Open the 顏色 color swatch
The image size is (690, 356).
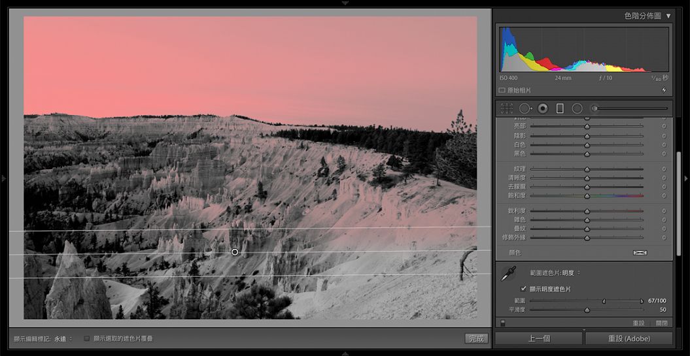(x=640, y=253)
